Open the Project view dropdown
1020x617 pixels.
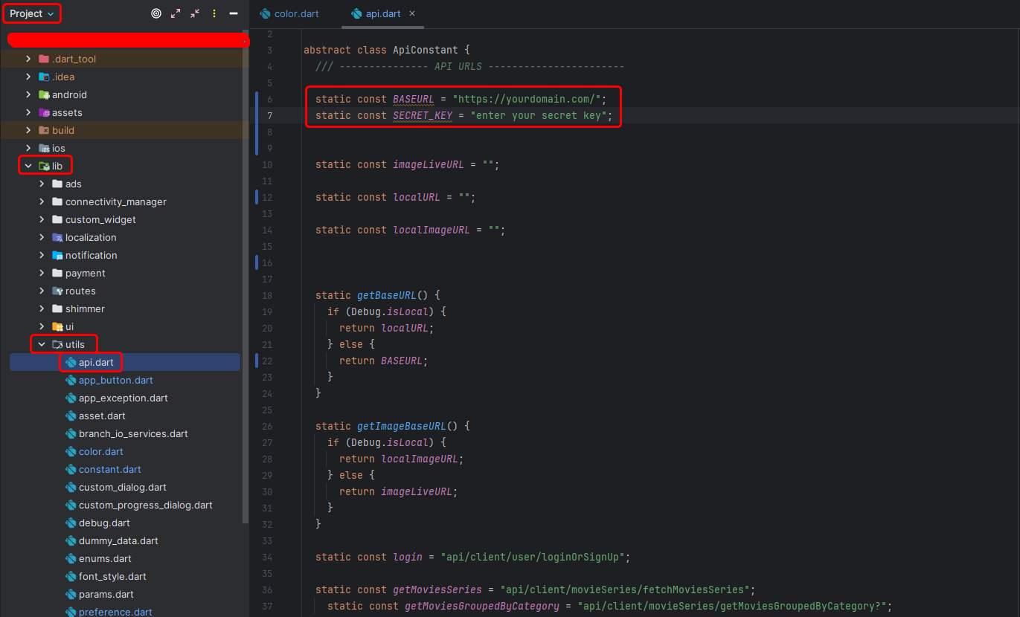[32, 13]
